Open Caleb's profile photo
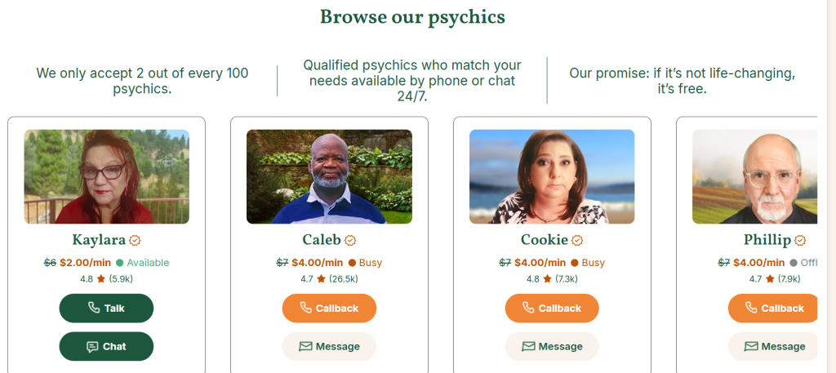This screenshot has height=373, width=836. click(x=329, y=176)
